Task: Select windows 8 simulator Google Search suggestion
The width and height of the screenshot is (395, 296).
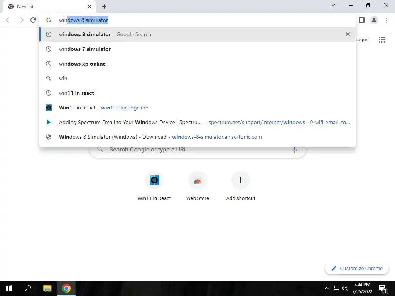Action: pyautogui.click(x=197, y=34)
